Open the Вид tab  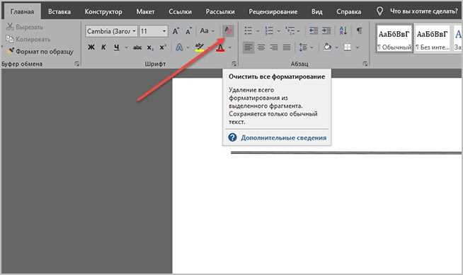coord(317,11)
